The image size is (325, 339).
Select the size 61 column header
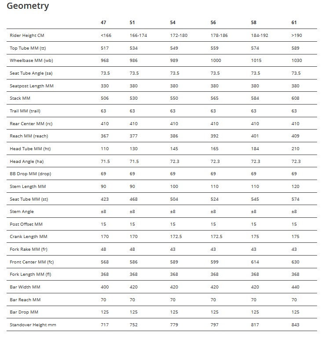294,22
